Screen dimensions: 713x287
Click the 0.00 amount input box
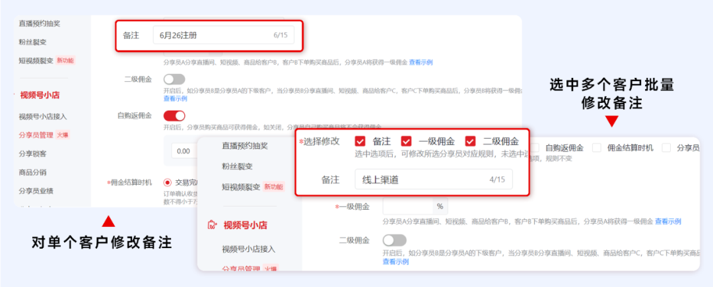[181, 151]
